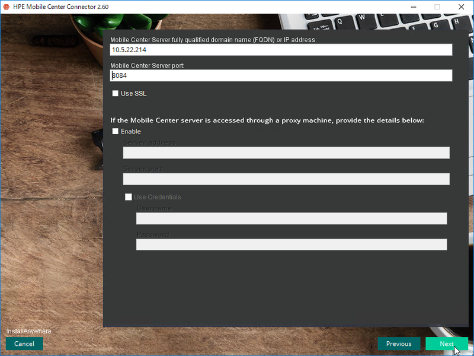
Task: Toggle the Use Credentials checkbox
Action: click(x=128, y=197)
